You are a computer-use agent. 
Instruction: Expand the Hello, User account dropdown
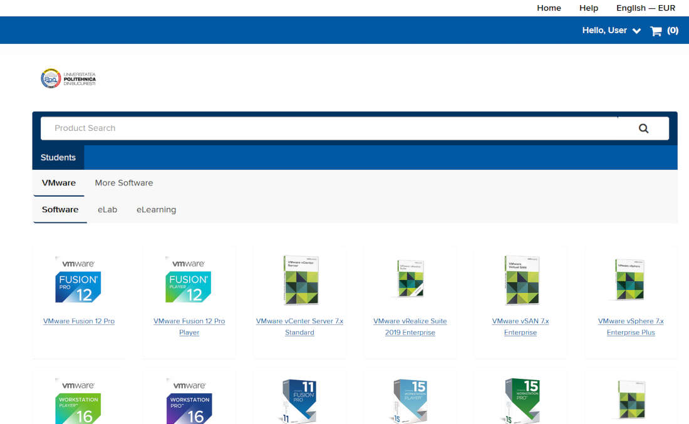(611, 31)
